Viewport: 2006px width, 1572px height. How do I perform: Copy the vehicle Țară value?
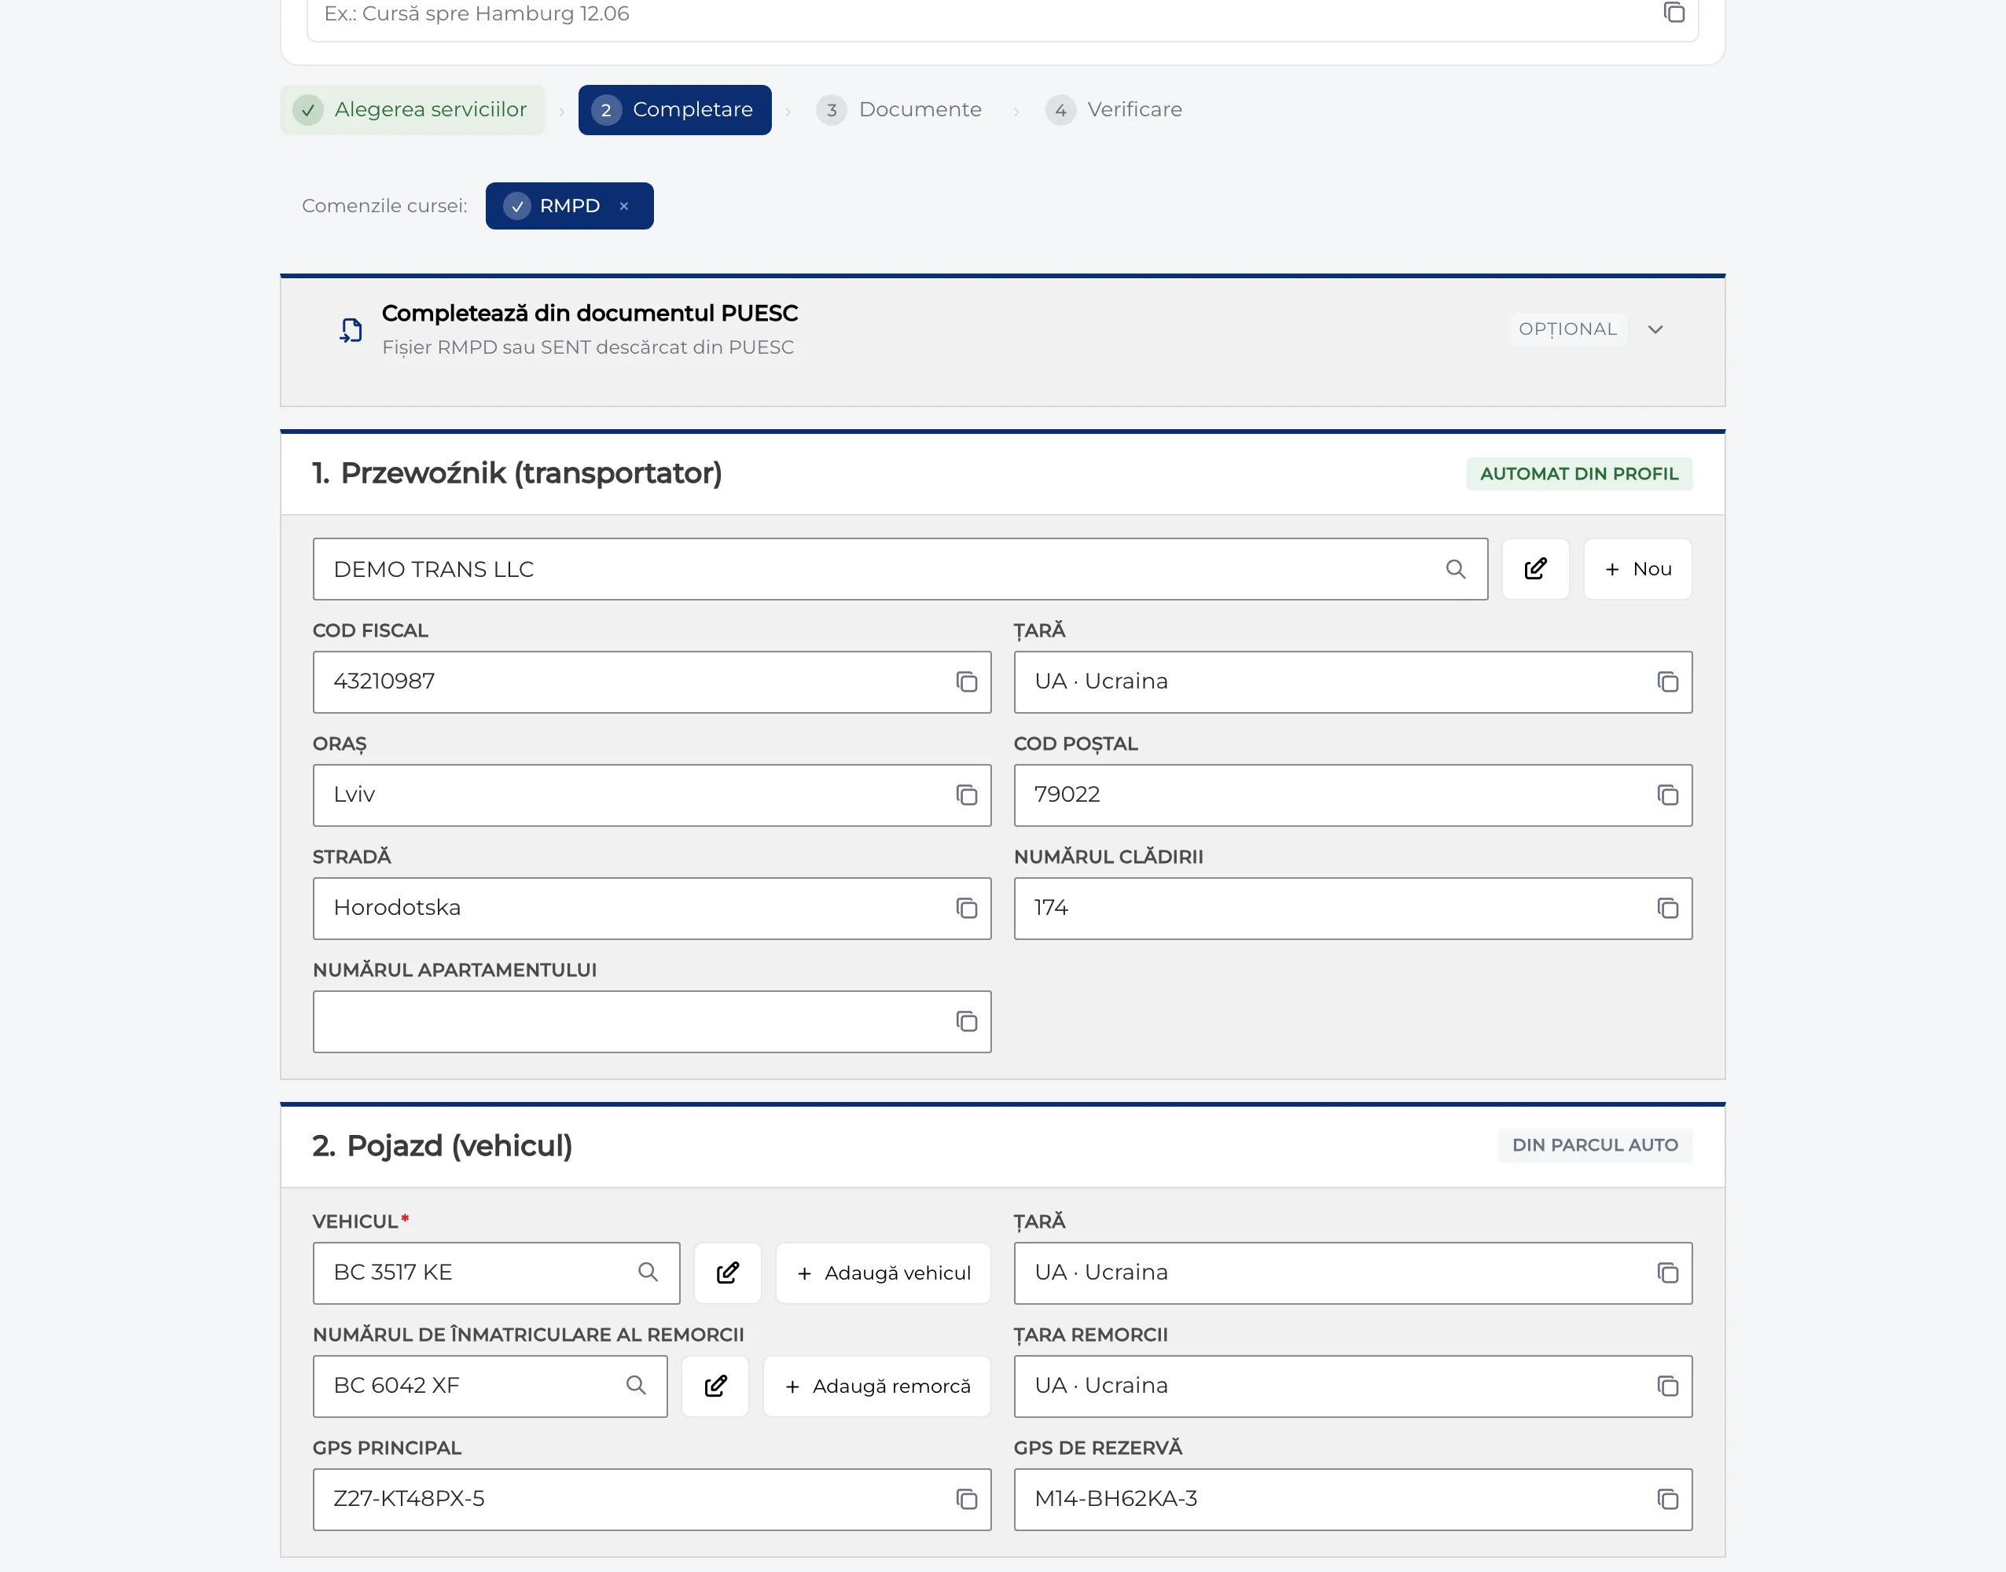1667,1273
